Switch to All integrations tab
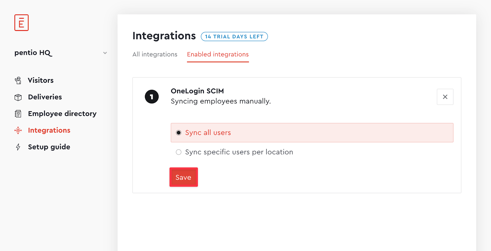The image size is (491, 251). 155,54
